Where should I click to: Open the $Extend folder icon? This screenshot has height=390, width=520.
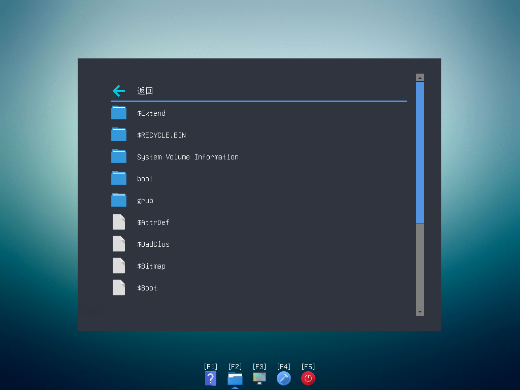118,113
